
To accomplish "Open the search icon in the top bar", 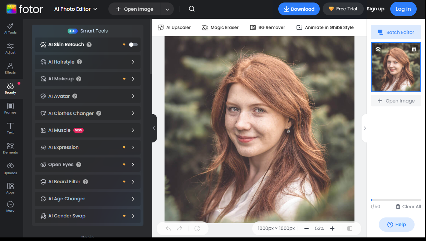I will [x=191, y=9].
